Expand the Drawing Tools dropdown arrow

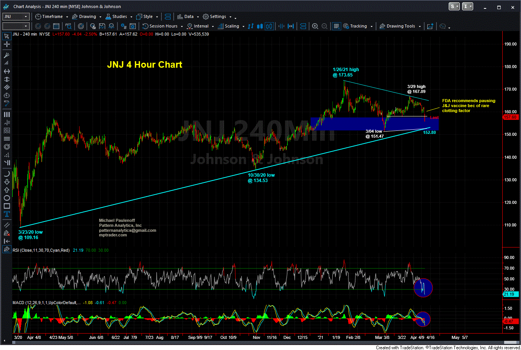coord(420,26)
